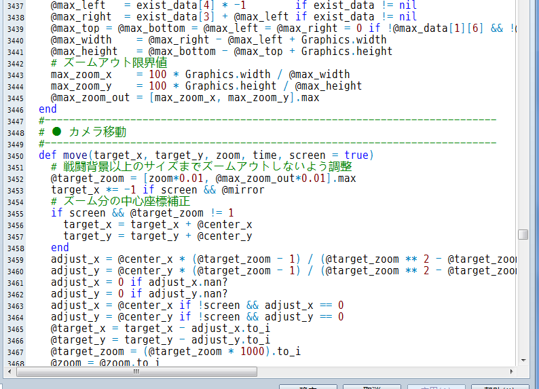Click the '@max_height = @max_bottom - @max_top' line
539x389 pixels.
(x=222, y=51)
